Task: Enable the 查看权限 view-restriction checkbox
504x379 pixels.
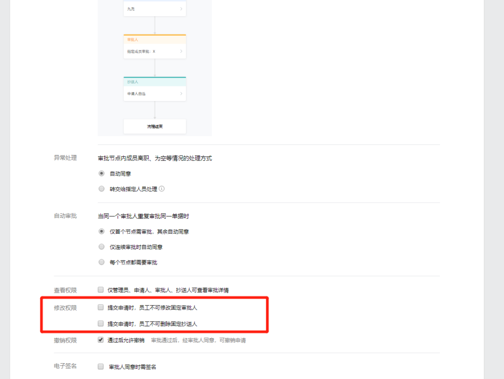Action: [x=101, y=290]
